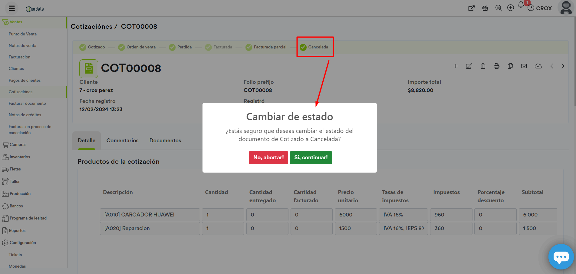Click the duplicate copy document icon
This screenshot has height=274, width=576.
coord(510,66)
